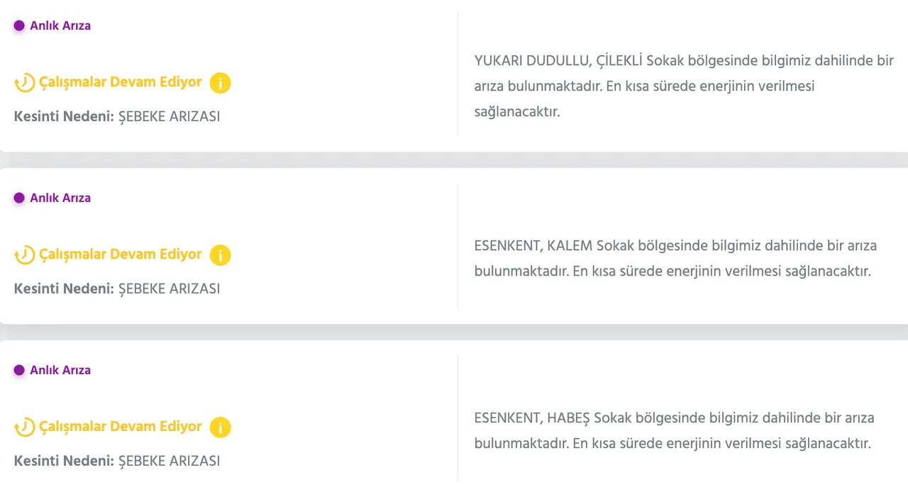908x487 pixels.
Task: Select ŞEBEKE ARIZASI text on the first card
Action: [170, 116]
